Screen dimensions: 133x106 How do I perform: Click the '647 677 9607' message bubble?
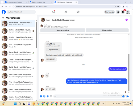pos(50,89)
